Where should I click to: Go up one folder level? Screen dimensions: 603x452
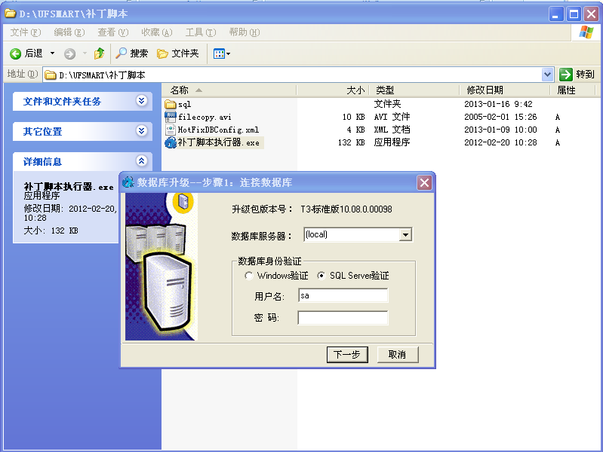click(x=99, y=53)
